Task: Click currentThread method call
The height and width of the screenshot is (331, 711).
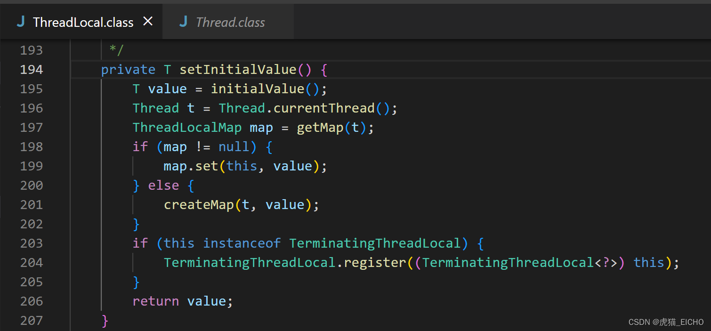Action: tap(324, 108)
